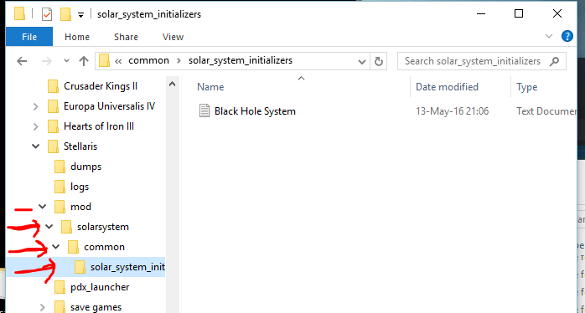Switch to the Home ribbon tab

pos(77,37)
